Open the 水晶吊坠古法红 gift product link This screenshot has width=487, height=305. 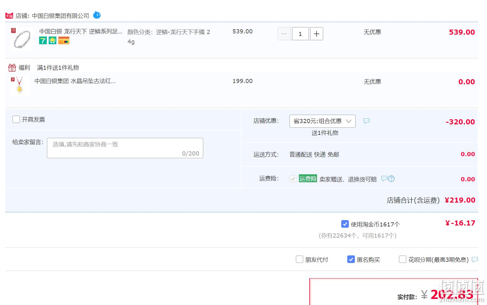click(75, 81)
